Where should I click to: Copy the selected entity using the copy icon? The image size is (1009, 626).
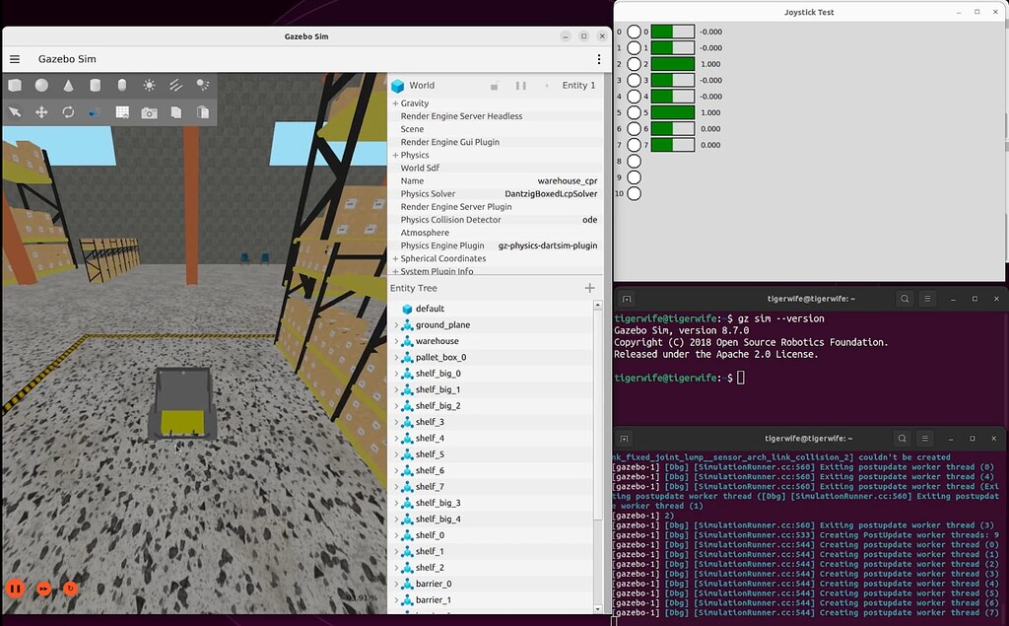175,111
